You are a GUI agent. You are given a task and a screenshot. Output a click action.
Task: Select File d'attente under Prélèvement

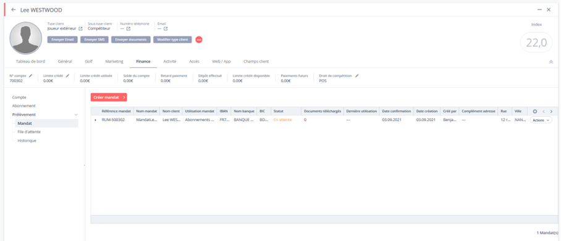coord(29,132)
